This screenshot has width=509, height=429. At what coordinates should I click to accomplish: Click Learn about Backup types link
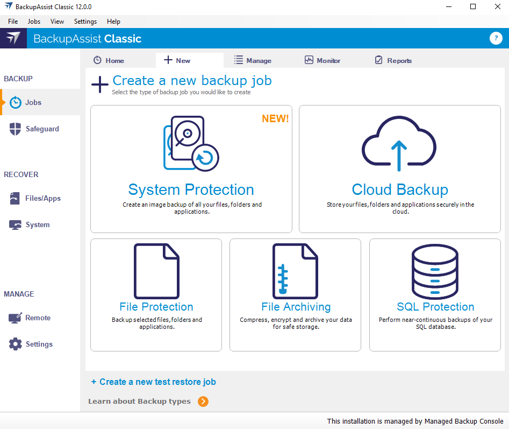click(139, 402)
